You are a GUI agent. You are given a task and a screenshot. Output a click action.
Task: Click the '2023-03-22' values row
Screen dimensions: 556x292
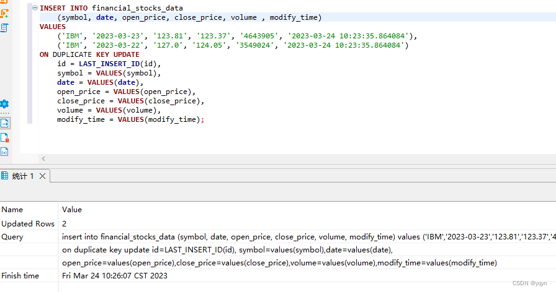(x=233, y=45)
